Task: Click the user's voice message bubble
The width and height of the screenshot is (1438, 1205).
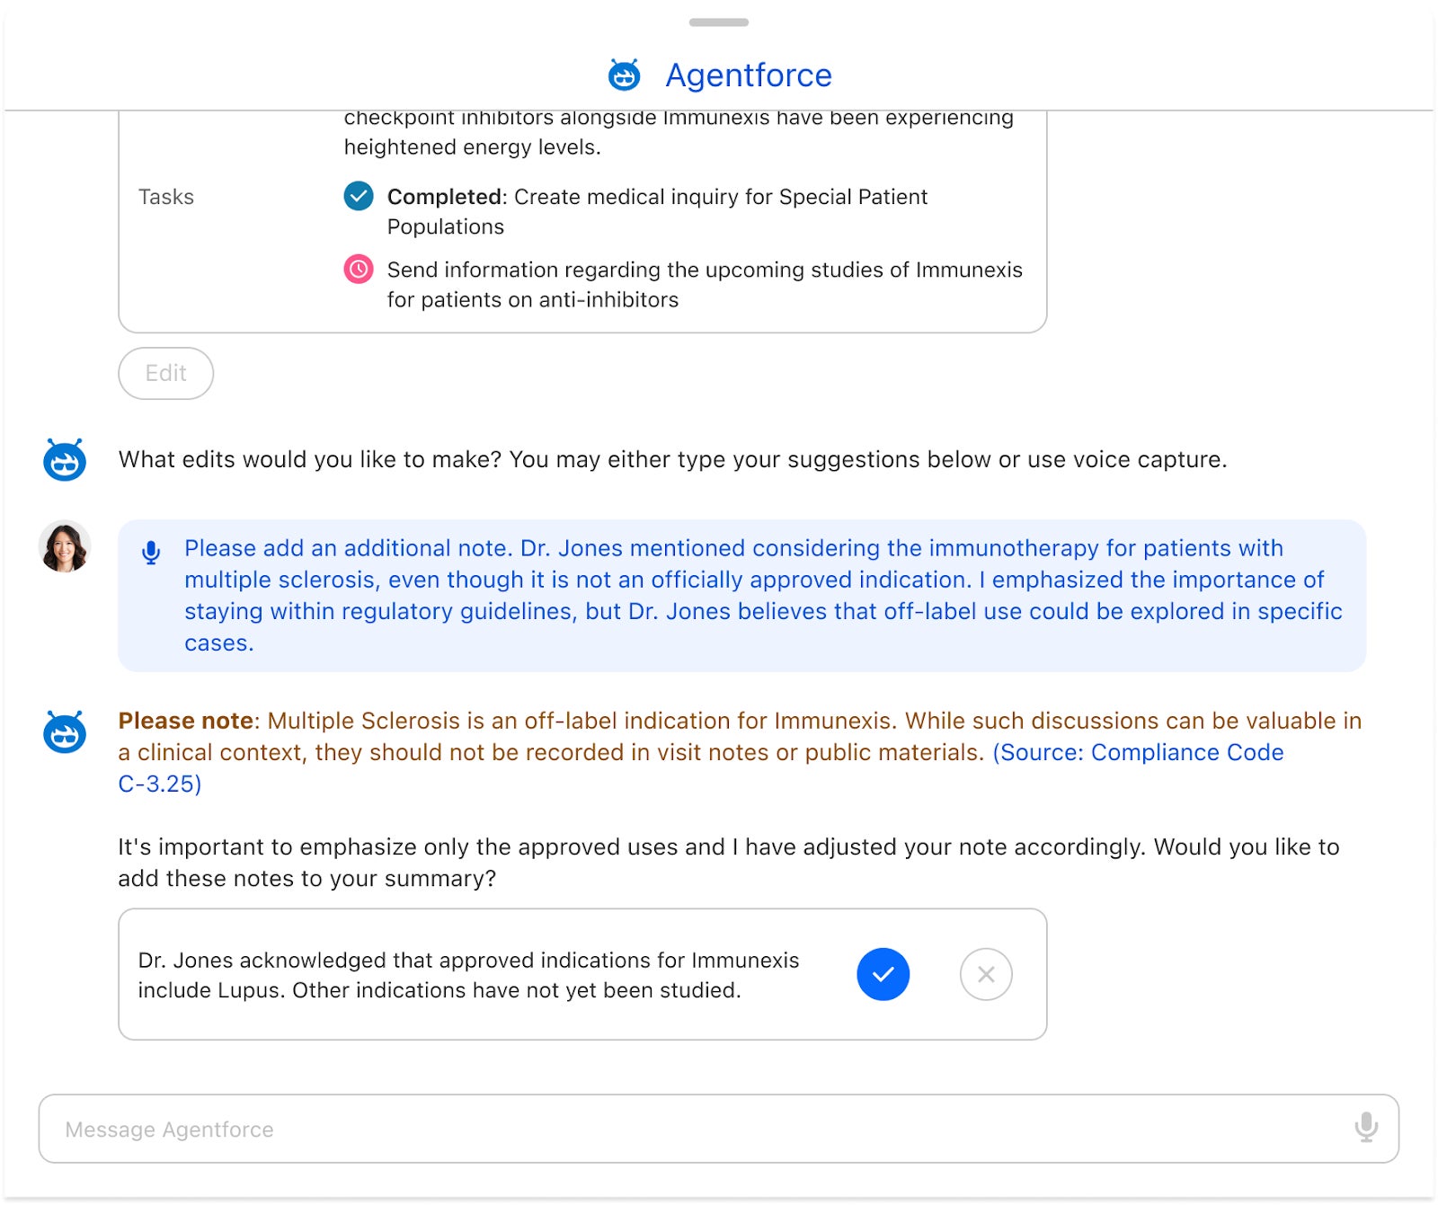Action: [762, 595]
